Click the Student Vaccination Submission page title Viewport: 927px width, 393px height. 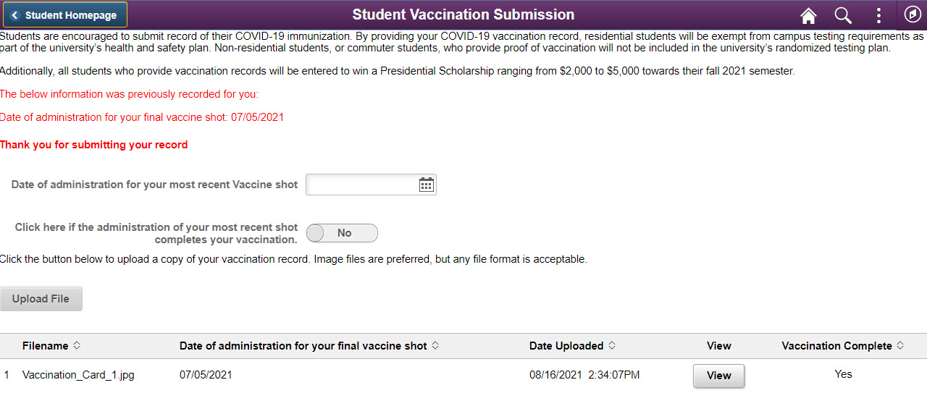point(463,15)
